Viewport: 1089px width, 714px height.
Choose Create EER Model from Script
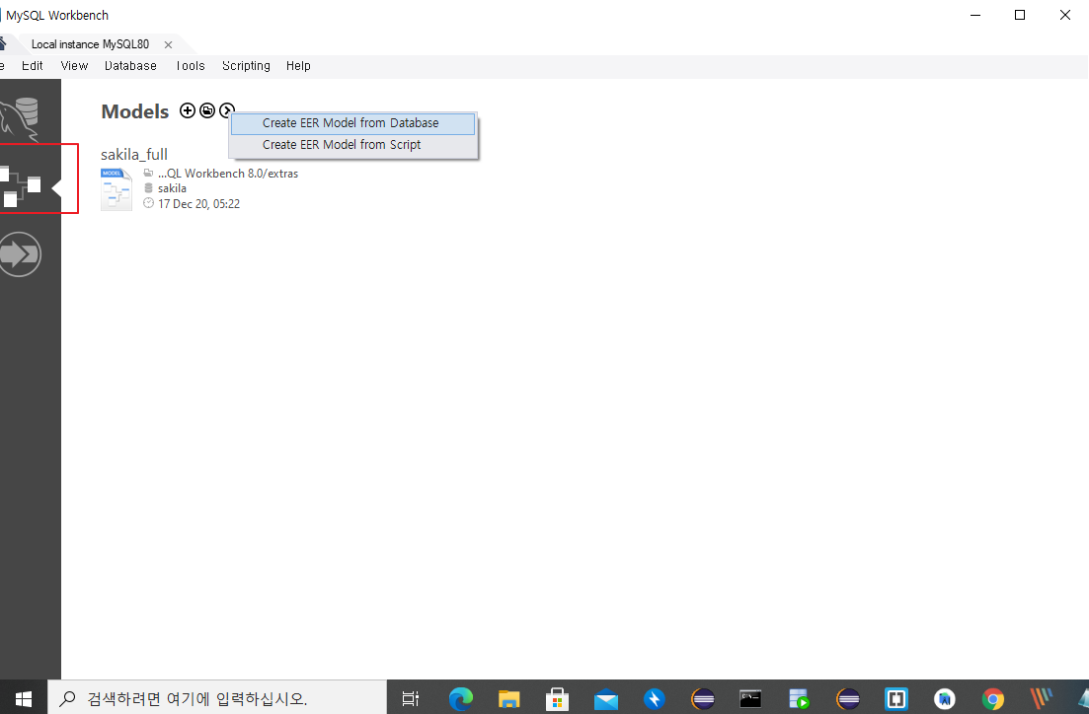[x=352, y=145]
